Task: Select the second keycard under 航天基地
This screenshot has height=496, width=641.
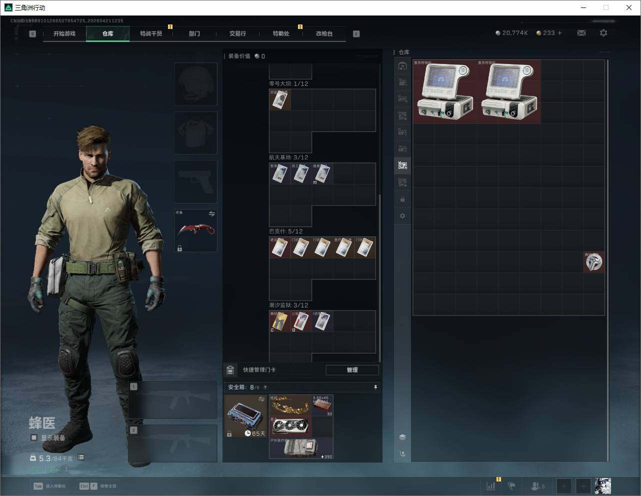Action: pos(301,173)
